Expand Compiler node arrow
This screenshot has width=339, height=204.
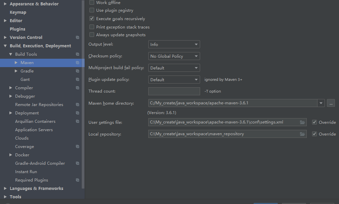pyautogui.click(x=11, y=88)
